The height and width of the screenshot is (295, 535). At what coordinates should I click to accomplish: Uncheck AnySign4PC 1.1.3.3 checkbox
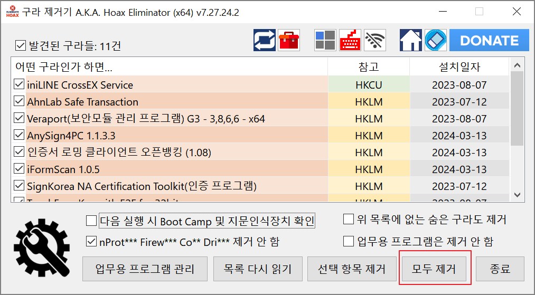click(19, 135)
